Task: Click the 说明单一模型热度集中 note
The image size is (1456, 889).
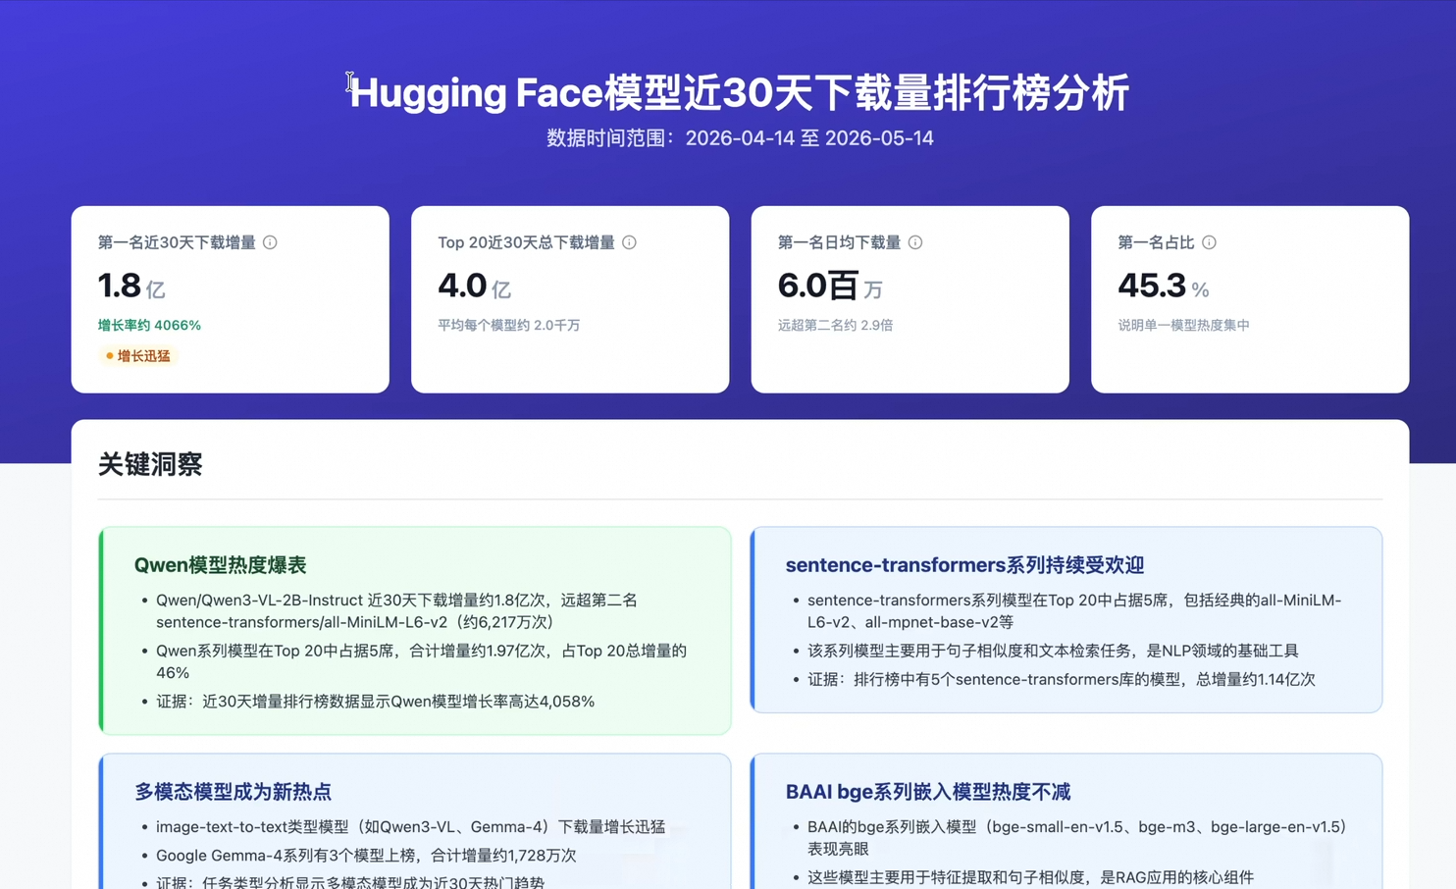Action: [1183, 325]
